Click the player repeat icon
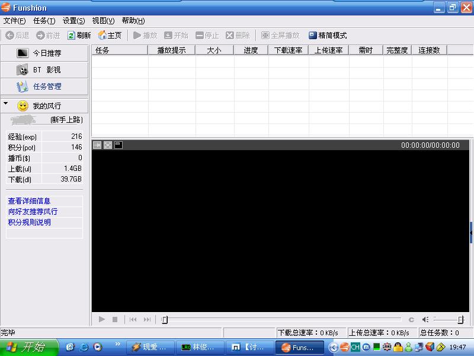 point(411,320)
